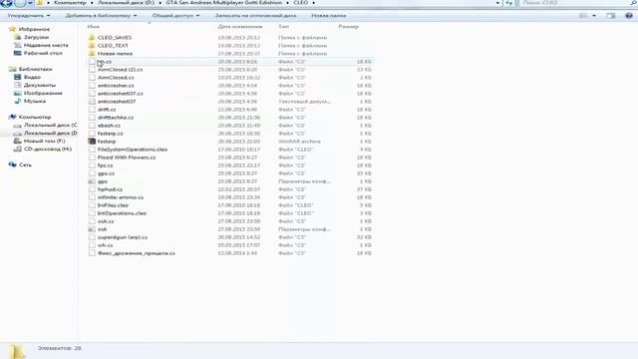Select the fastarp WinRAR archive icon
This screenshot has height=359, width=638.
click(92, 142)
